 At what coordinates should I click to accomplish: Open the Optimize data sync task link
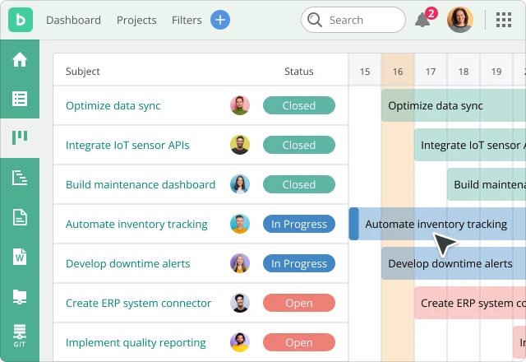pos(113,105)
